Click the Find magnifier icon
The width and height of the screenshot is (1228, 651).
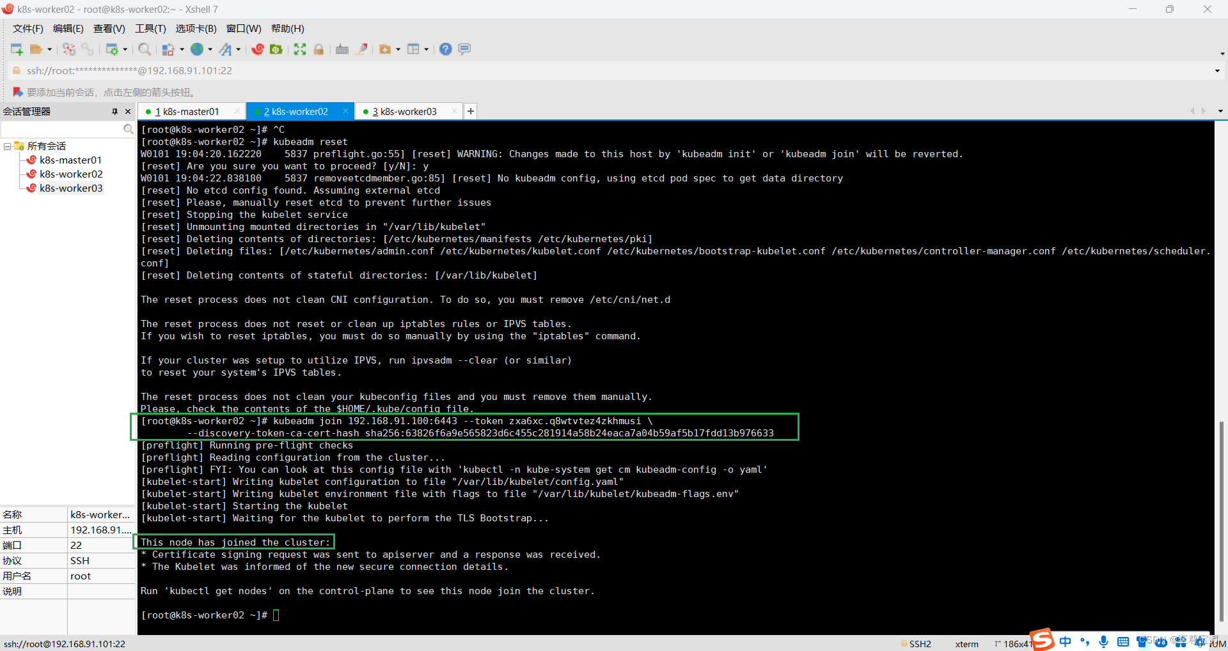pyautogui.click(x=145, y=49)
